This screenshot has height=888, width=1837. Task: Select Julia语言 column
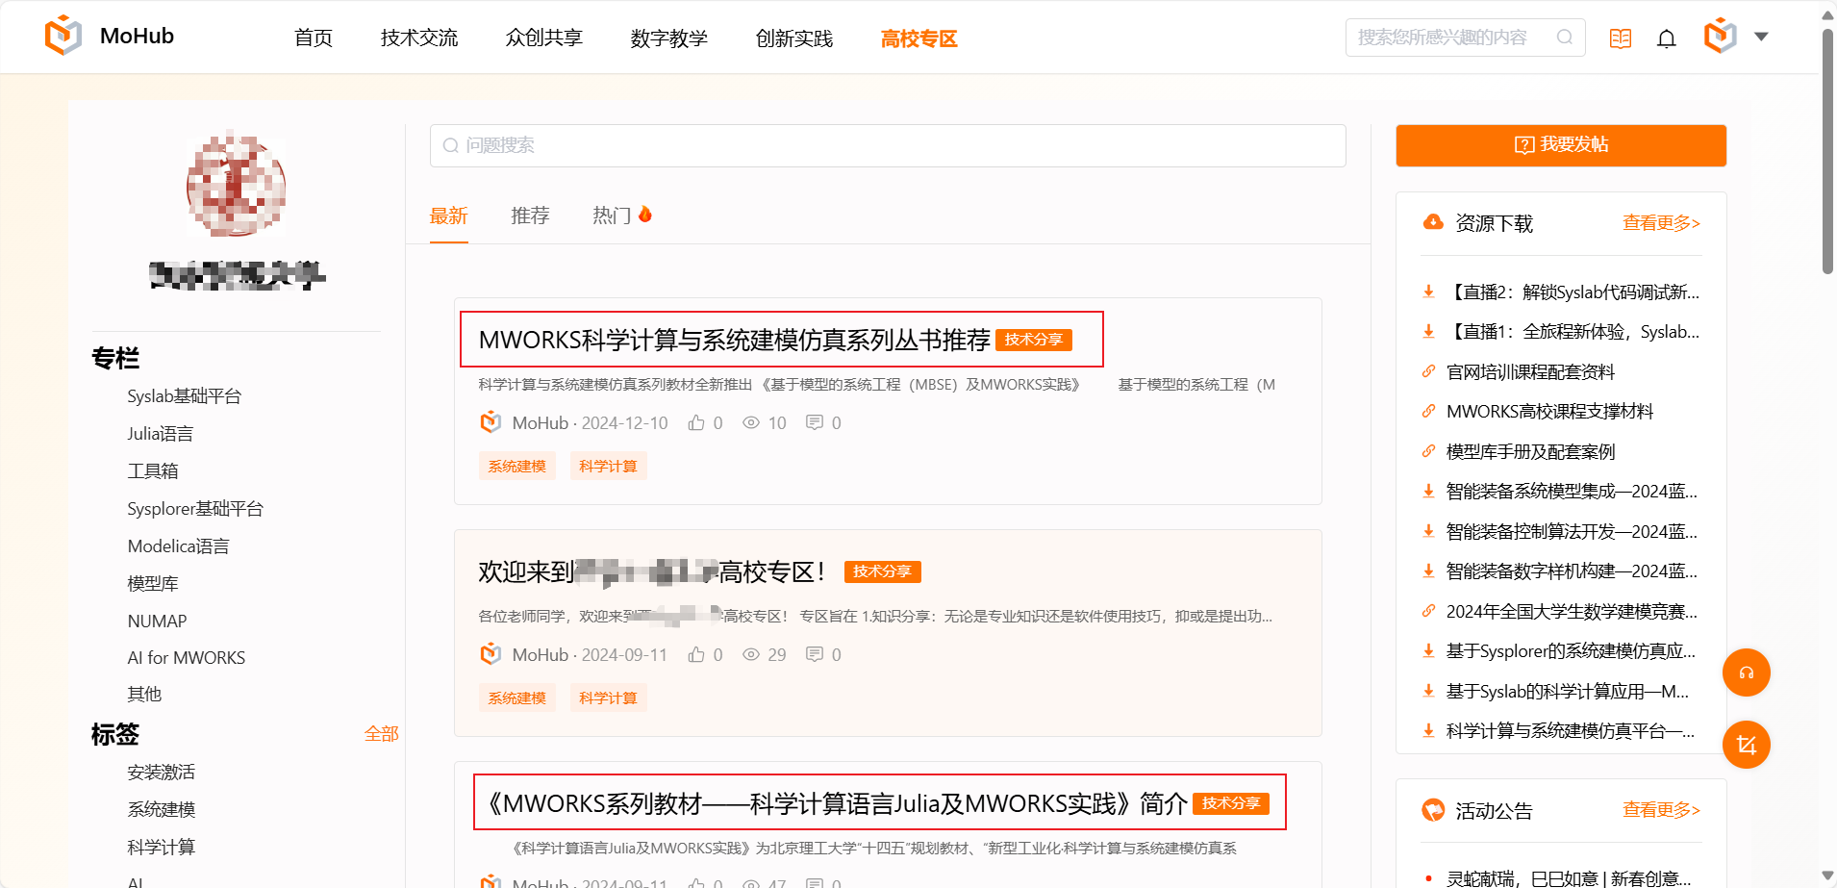point(161,434)
